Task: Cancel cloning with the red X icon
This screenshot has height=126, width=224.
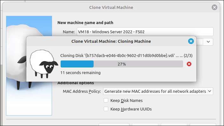Action: (189, 64)
